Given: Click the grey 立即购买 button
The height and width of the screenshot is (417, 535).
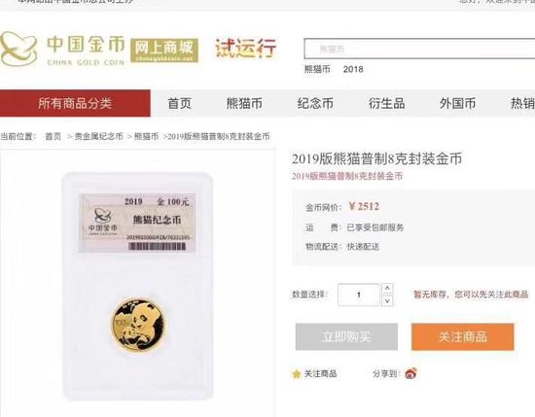Looking at the screenshot, I should [346, 337].
